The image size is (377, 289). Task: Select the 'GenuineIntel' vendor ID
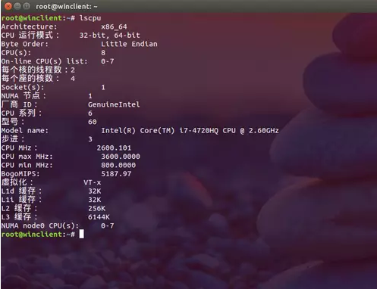coord(114,104)
